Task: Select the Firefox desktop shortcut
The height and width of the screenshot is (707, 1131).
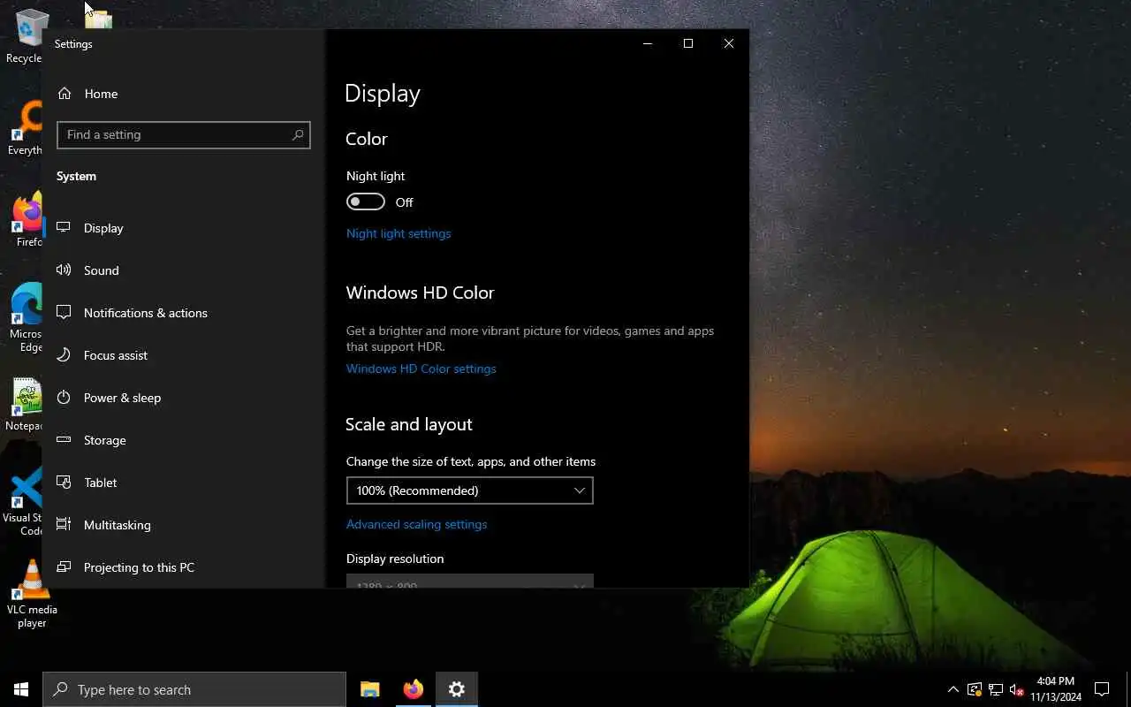Action: coord(27,220)
